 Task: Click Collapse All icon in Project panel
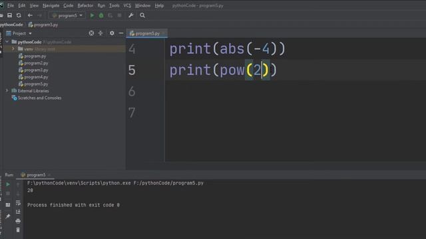click(x=101, y=33)
